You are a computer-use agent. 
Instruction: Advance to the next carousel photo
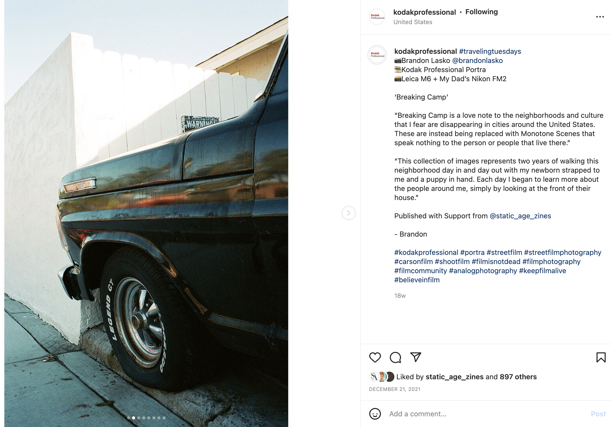click(x=348, y=213)
